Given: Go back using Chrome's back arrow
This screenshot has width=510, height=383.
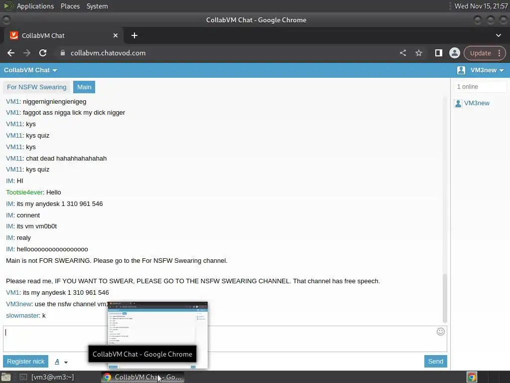Looking at the screenshot, I should pyautogui.click(x=11, y=53).
